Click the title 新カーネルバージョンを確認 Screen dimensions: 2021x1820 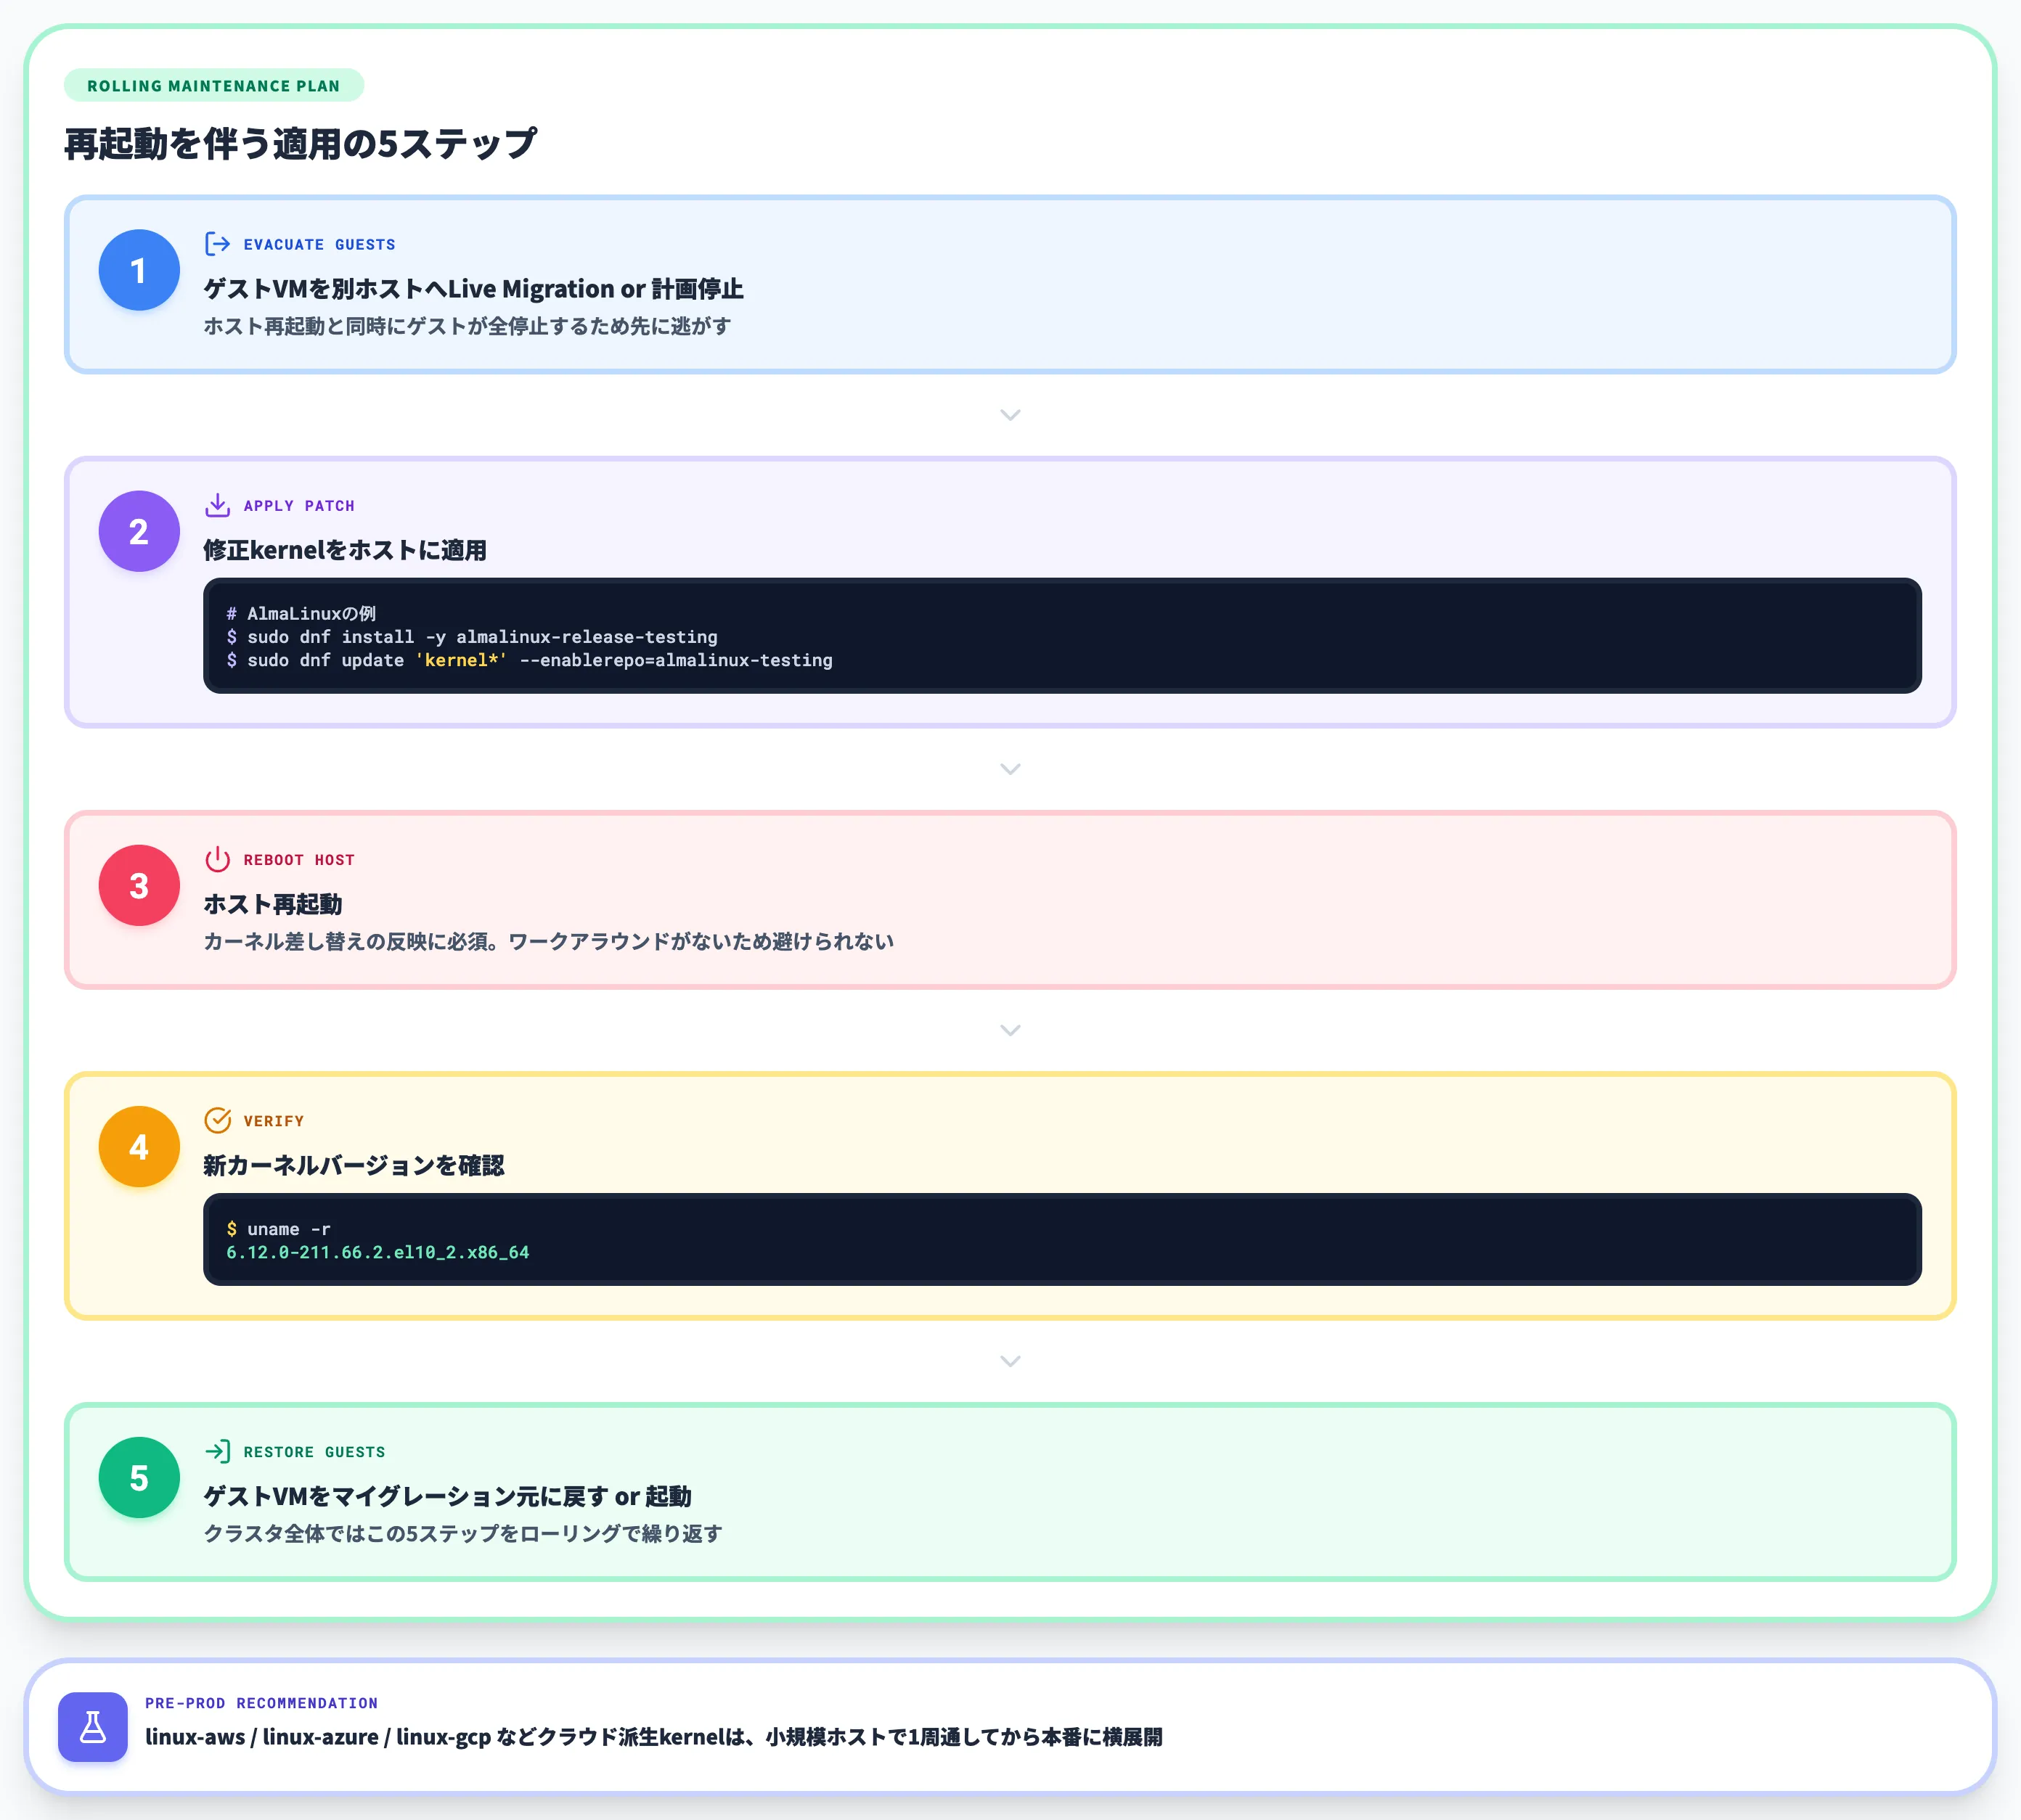point(354,1165)
